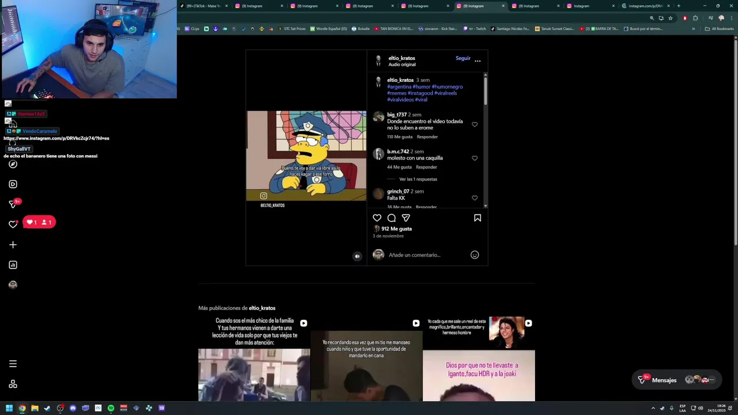The width and height of the screenshot is (738, 415).
Task: Expand 'Ver las 1 respuestas'
Action: click(418, 179)
